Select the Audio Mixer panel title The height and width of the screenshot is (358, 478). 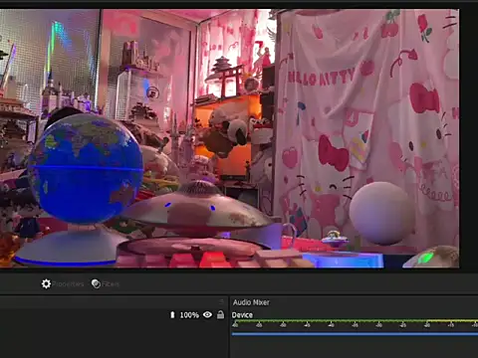251,302
